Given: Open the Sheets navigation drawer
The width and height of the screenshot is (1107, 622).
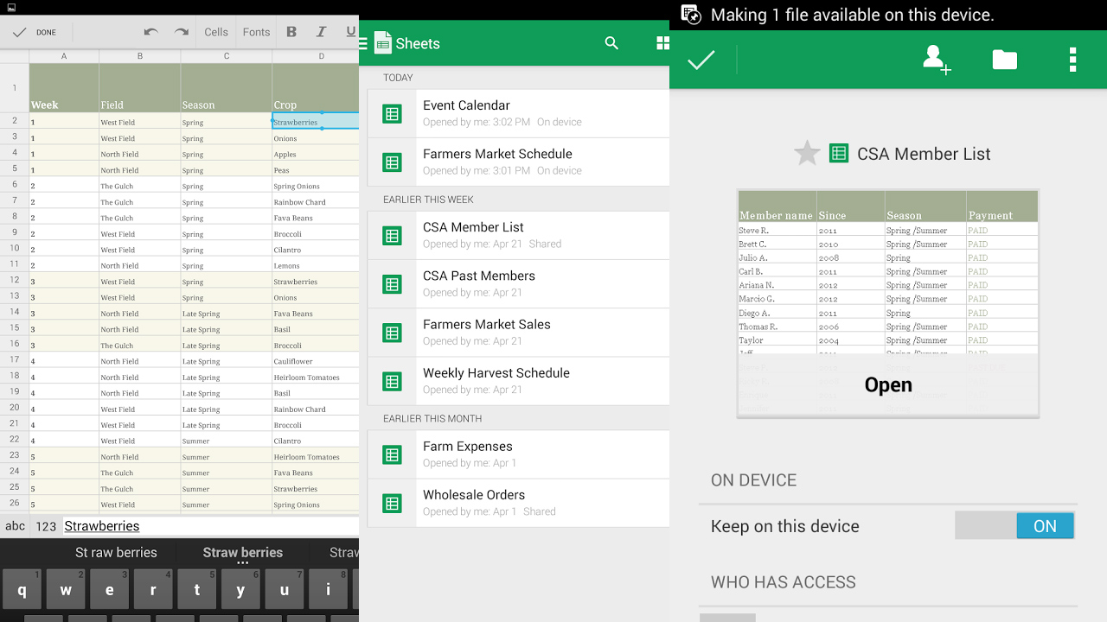Looking at the screenshot, I should coord(363,43).
